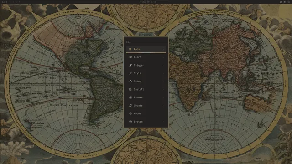Image resolution: width=292 pixels, height=164 pixels.
Task: Open the Apps submenu
Action: coord(146,49)
